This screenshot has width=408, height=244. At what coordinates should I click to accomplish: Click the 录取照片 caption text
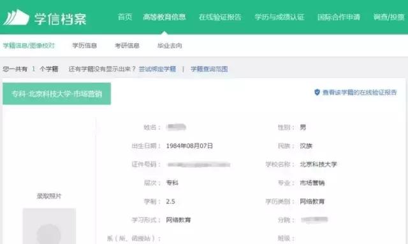(49, 196)
